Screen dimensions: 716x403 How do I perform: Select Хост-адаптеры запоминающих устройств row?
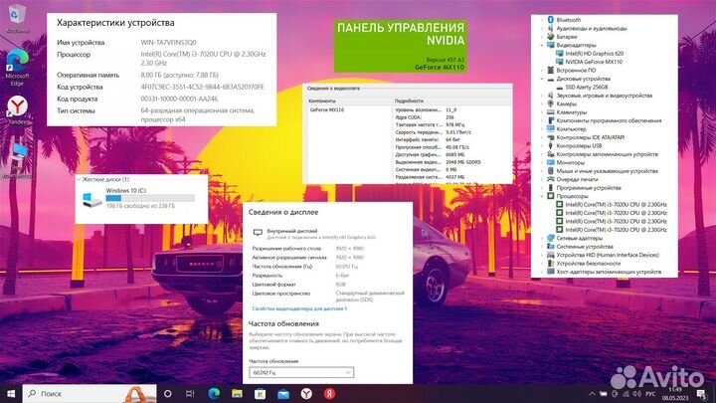click(609, 272)
